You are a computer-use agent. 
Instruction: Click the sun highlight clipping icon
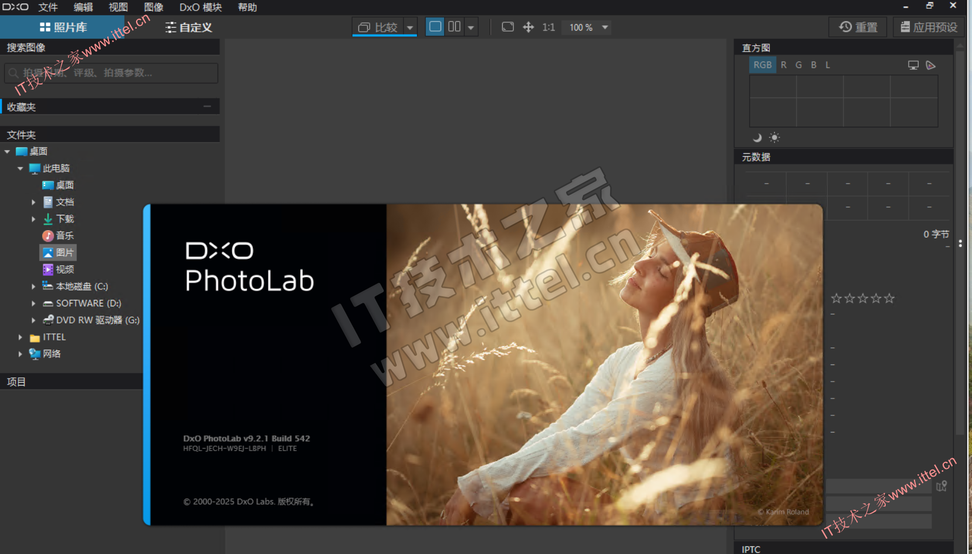(774, 137)
